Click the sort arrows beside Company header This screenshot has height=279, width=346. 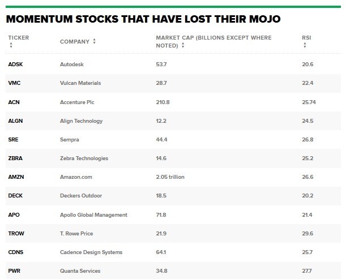tap(94, 41)
